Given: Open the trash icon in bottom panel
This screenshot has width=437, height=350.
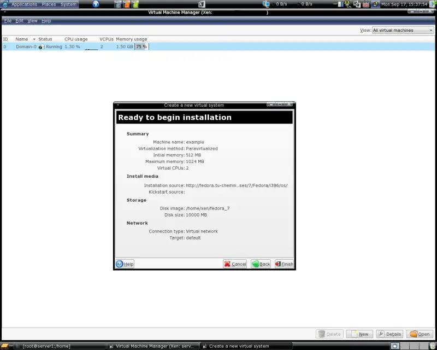Looking at the screenshot, I should pos(433,346).
